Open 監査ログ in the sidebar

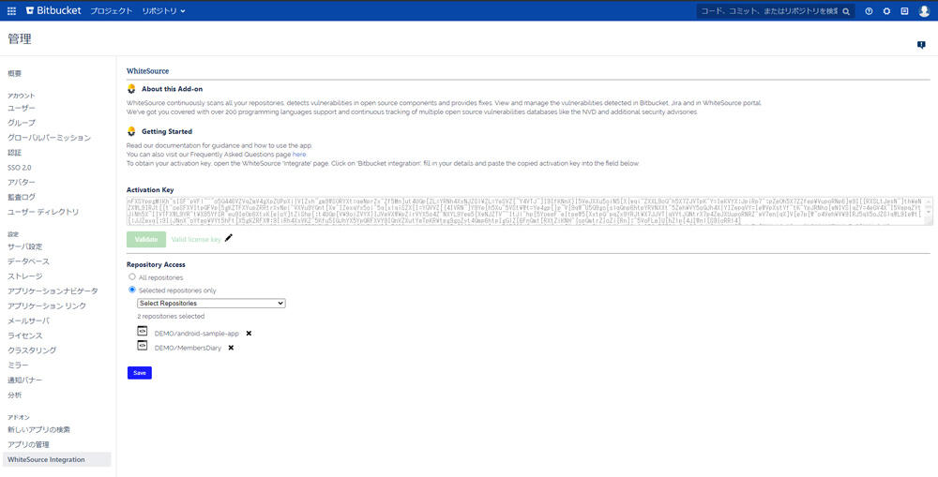click(22, 197)
